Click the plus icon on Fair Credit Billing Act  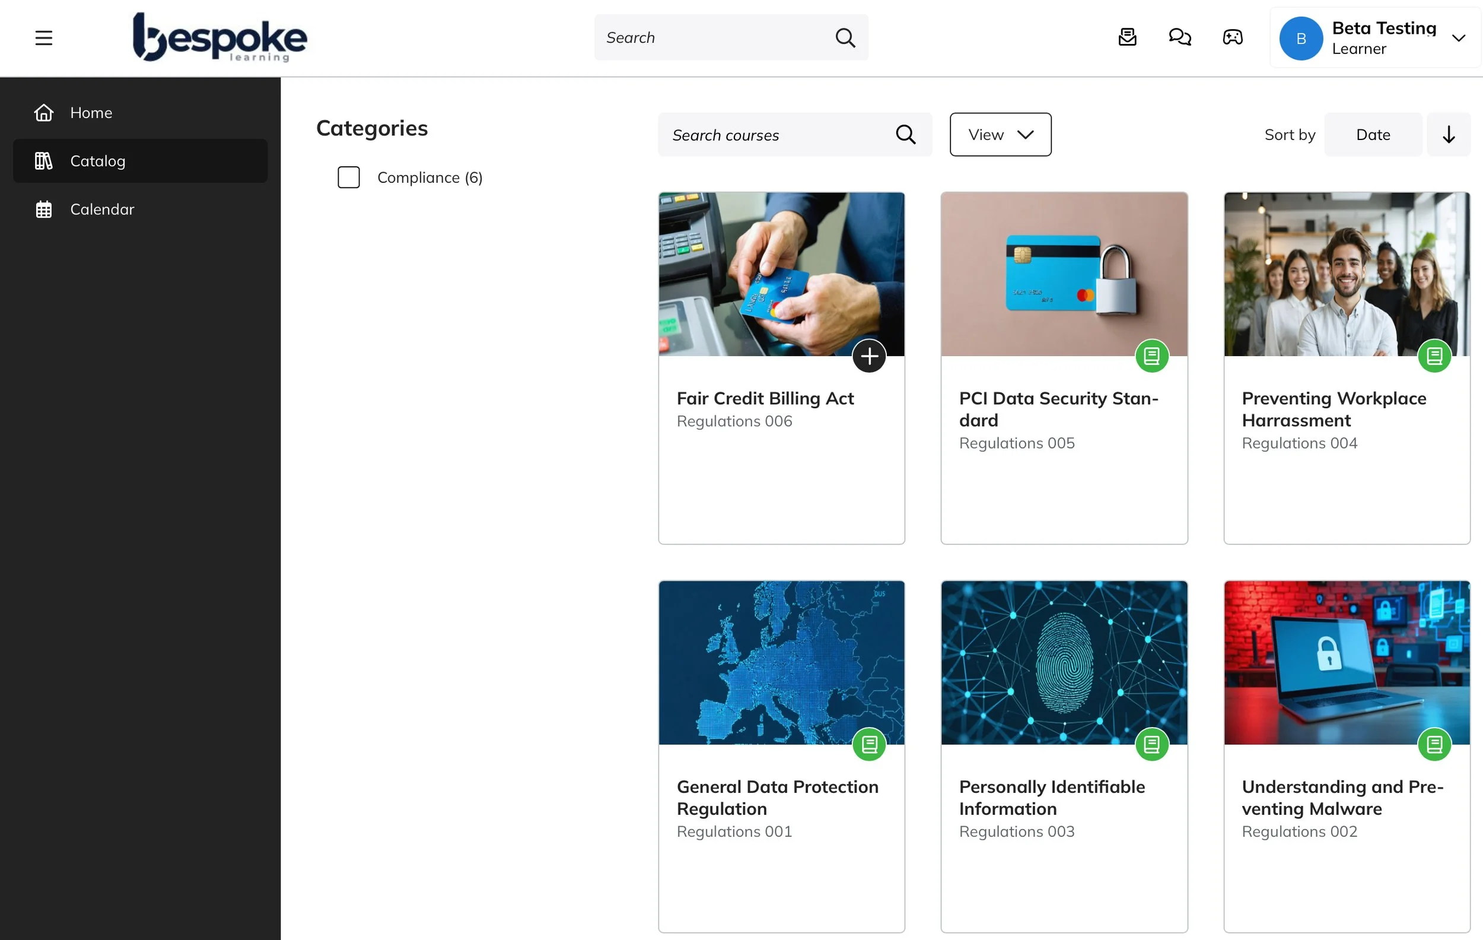(x=869, y=356)
